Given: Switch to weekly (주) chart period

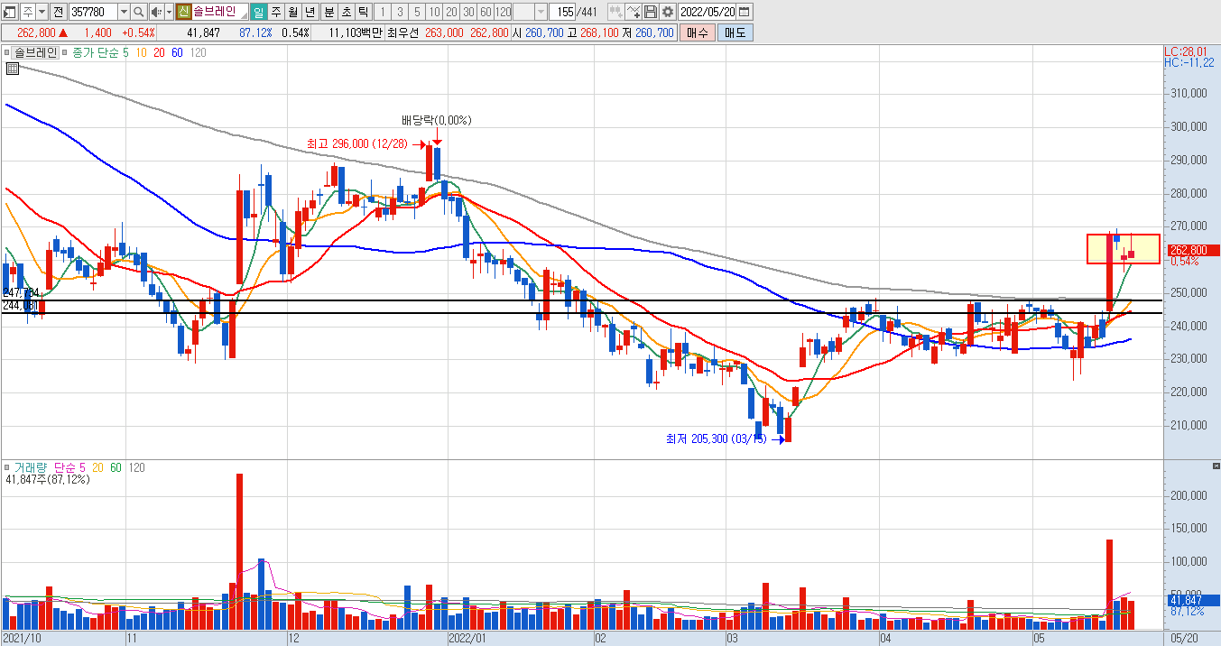Looking at the screenshot, I should [x=276, y=12].
